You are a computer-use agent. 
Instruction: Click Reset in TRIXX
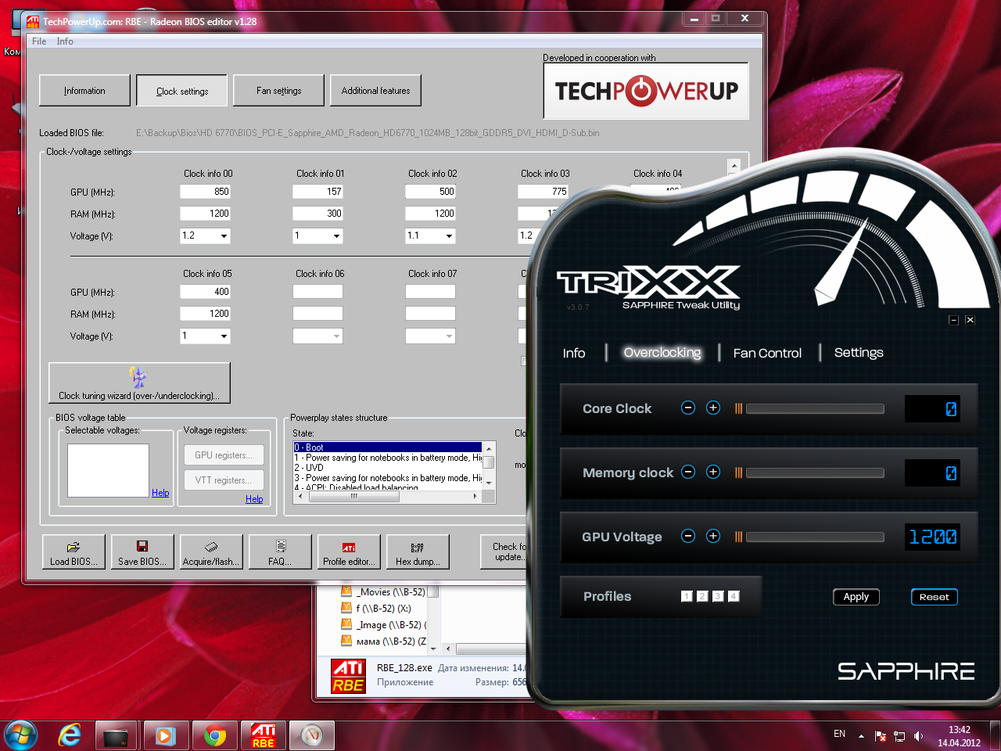(x=934, y=596)
